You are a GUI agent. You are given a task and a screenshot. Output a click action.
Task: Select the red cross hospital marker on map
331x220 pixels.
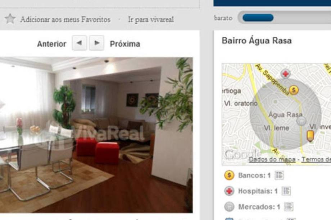click(285, 74)
